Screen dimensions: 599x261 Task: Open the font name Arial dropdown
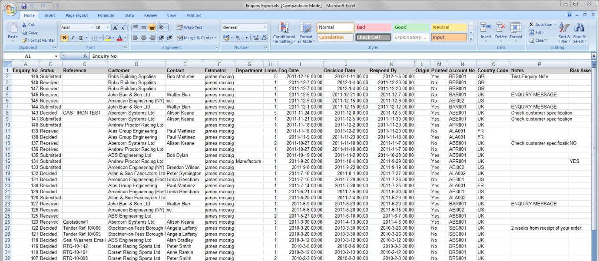(x=92, y=27)
